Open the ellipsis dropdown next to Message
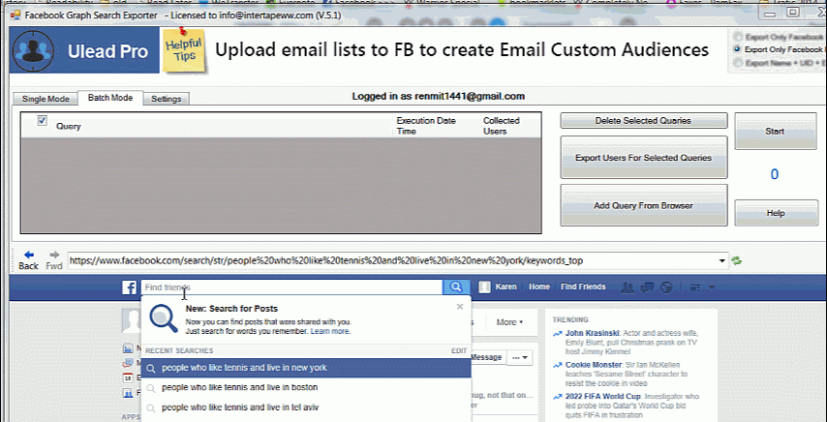The image size is (827, 422). pos(519,358)
